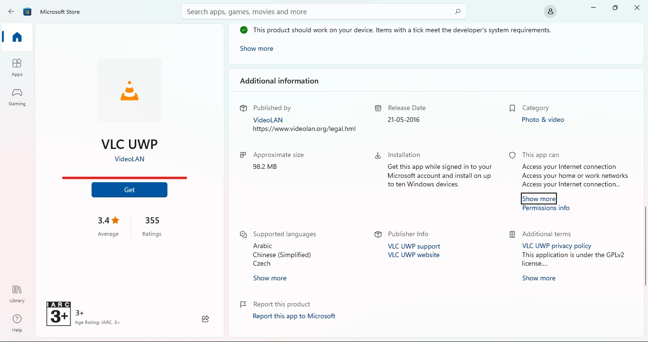The width and height of the screenshot is (648, 342).
Task: Open Help in the sidebar
Action: tap(17, 323)
